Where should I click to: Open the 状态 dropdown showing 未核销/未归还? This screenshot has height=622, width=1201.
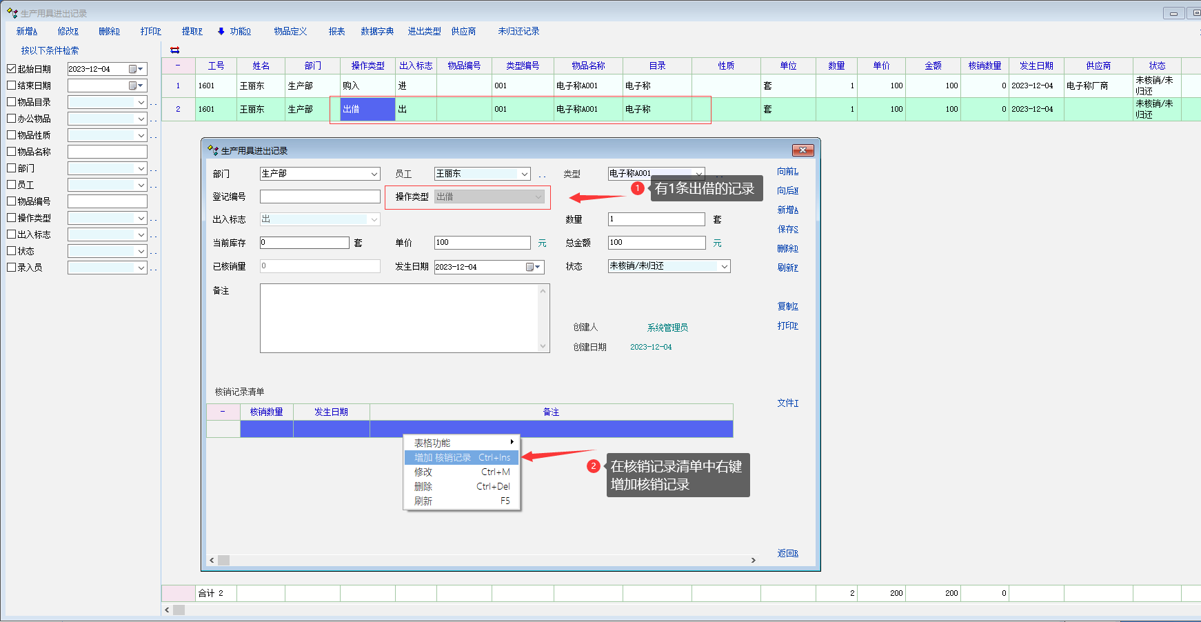click(724, 266)
